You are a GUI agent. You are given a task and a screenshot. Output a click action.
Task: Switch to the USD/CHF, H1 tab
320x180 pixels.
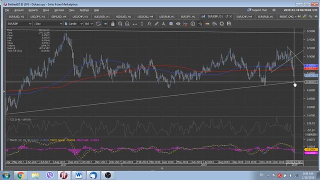pos(80,16)
